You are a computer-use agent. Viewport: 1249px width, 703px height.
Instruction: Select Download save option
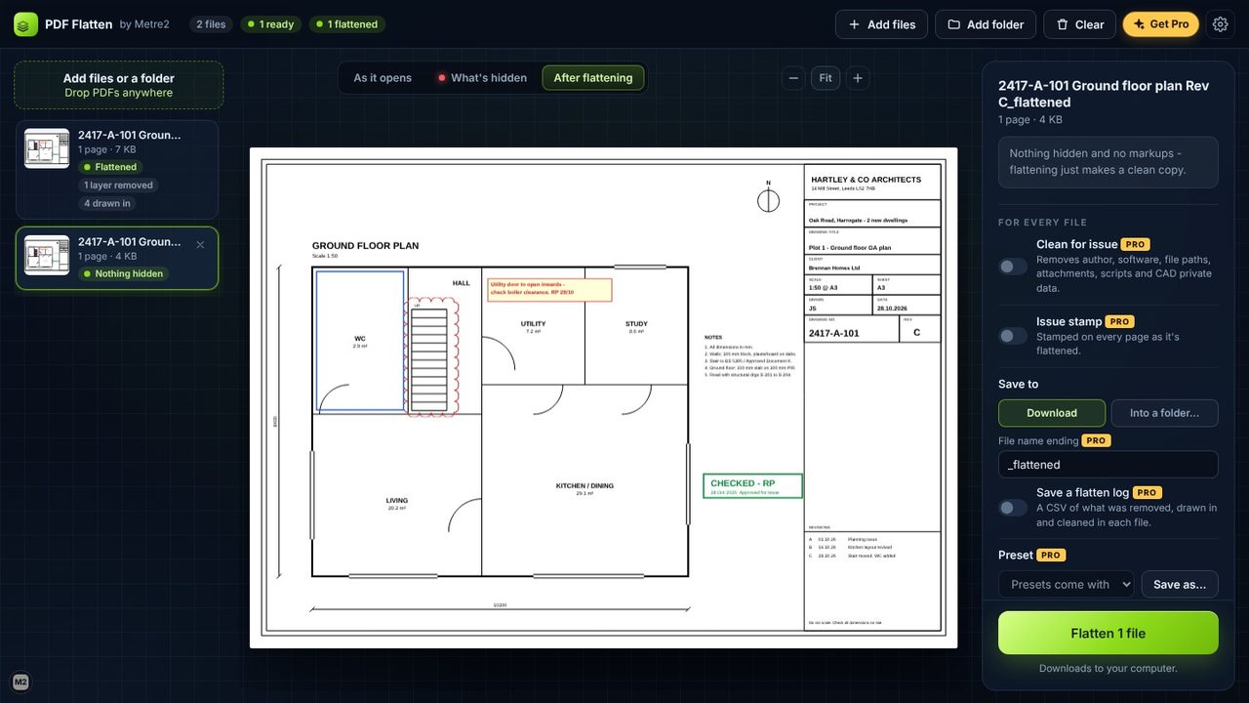pyautogui.click(x=1052, y=413)
